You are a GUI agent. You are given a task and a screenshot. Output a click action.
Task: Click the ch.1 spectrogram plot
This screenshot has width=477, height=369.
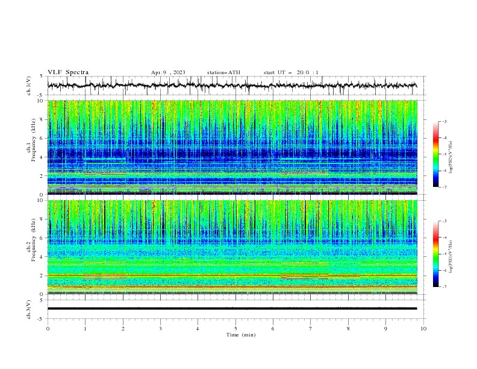pos(232,147)
